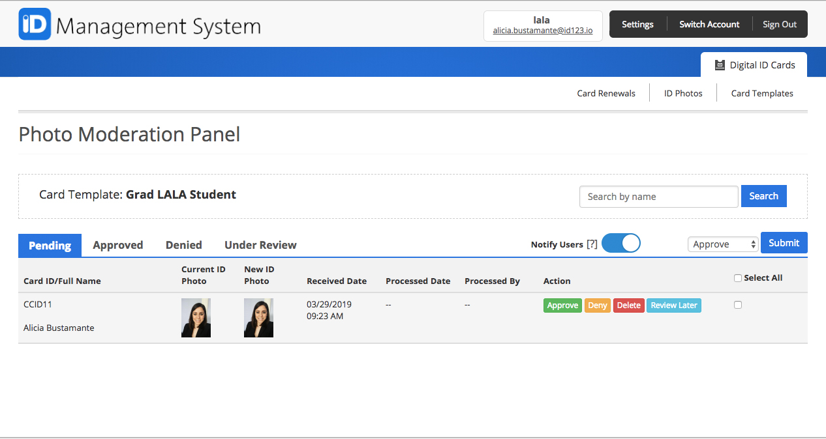The width and height of the screenshot is (826, 439).
Task: Open Settings in the top bar
Action: (x=637, y=24)
